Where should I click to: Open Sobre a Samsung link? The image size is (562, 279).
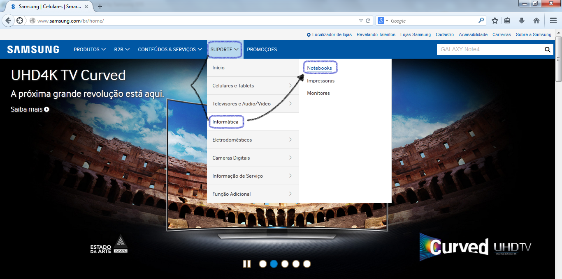click(x=534, y=34)
